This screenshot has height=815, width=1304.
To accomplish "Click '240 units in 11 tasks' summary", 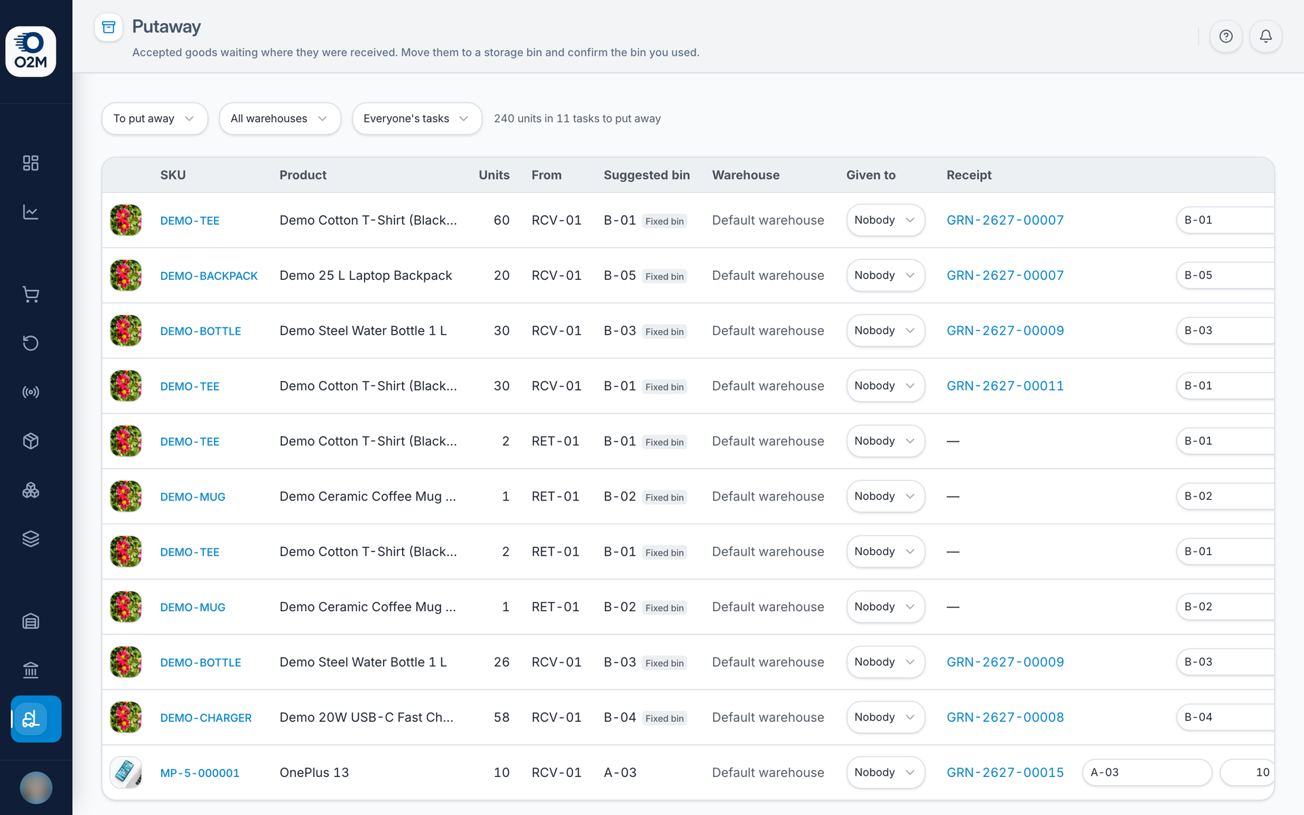I will click(577, 119).
